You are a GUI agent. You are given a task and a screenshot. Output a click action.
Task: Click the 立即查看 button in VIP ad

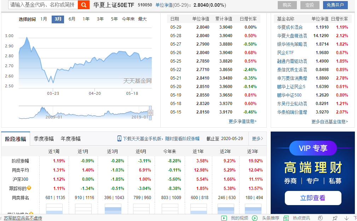(313, 198)
